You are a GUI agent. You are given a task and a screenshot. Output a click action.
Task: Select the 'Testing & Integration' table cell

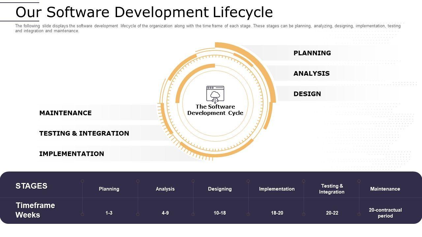click(332, 189)
